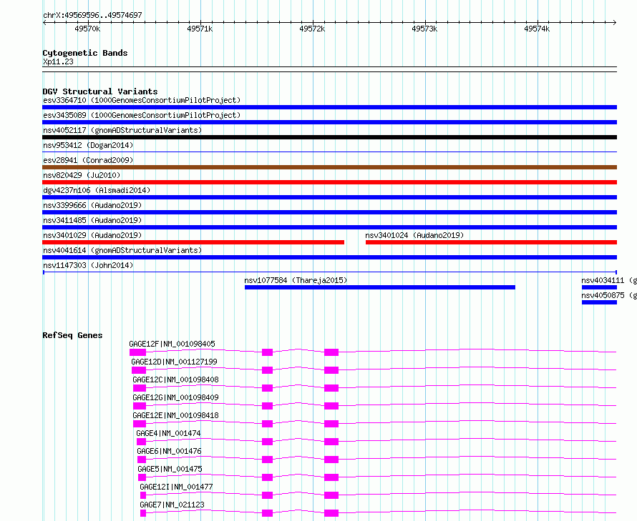Open nsv820429 (Ju2010) variant details
The height and width of the screenshot is (521, 637).
(82, 175)
